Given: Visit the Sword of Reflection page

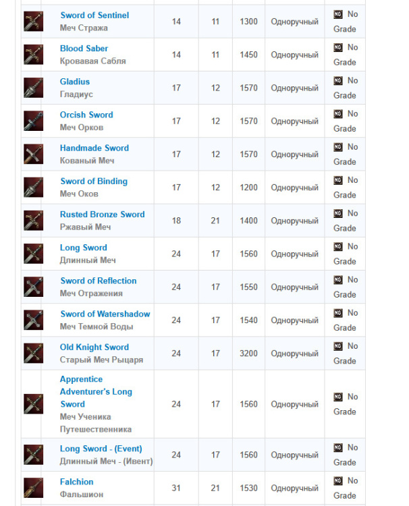Looking at the screenshot, I should pos(99,281).
